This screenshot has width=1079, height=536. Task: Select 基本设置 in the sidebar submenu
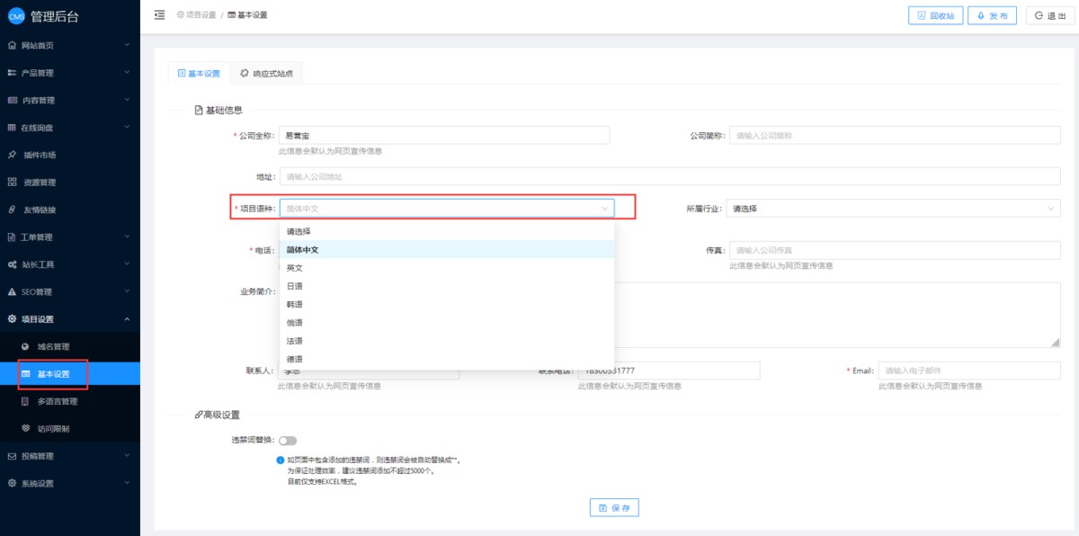70,374
